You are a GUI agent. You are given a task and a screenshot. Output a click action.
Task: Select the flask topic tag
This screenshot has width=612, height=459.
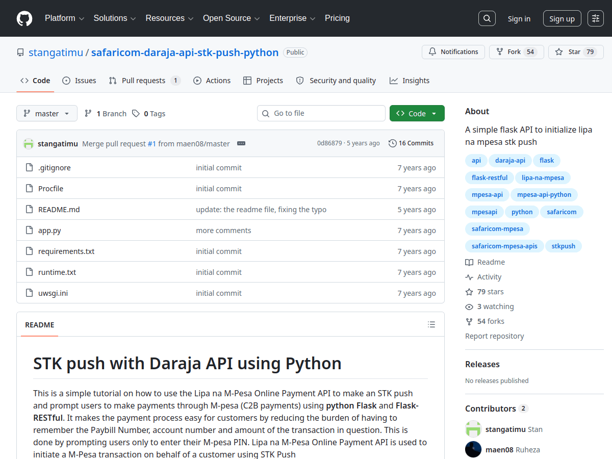pos(547,161)
